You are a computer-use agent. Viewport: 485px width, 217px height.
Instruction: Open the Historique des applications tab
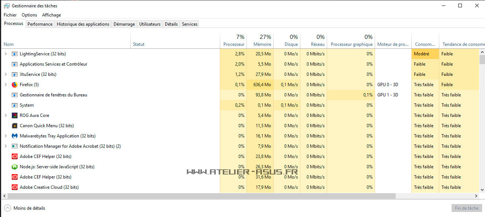[x=83, y=24]
